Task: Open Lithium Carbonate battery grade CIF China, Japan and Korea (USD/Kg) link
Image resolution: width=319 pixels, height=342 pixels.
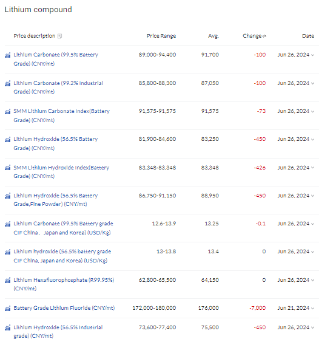Action: [63, 228]
